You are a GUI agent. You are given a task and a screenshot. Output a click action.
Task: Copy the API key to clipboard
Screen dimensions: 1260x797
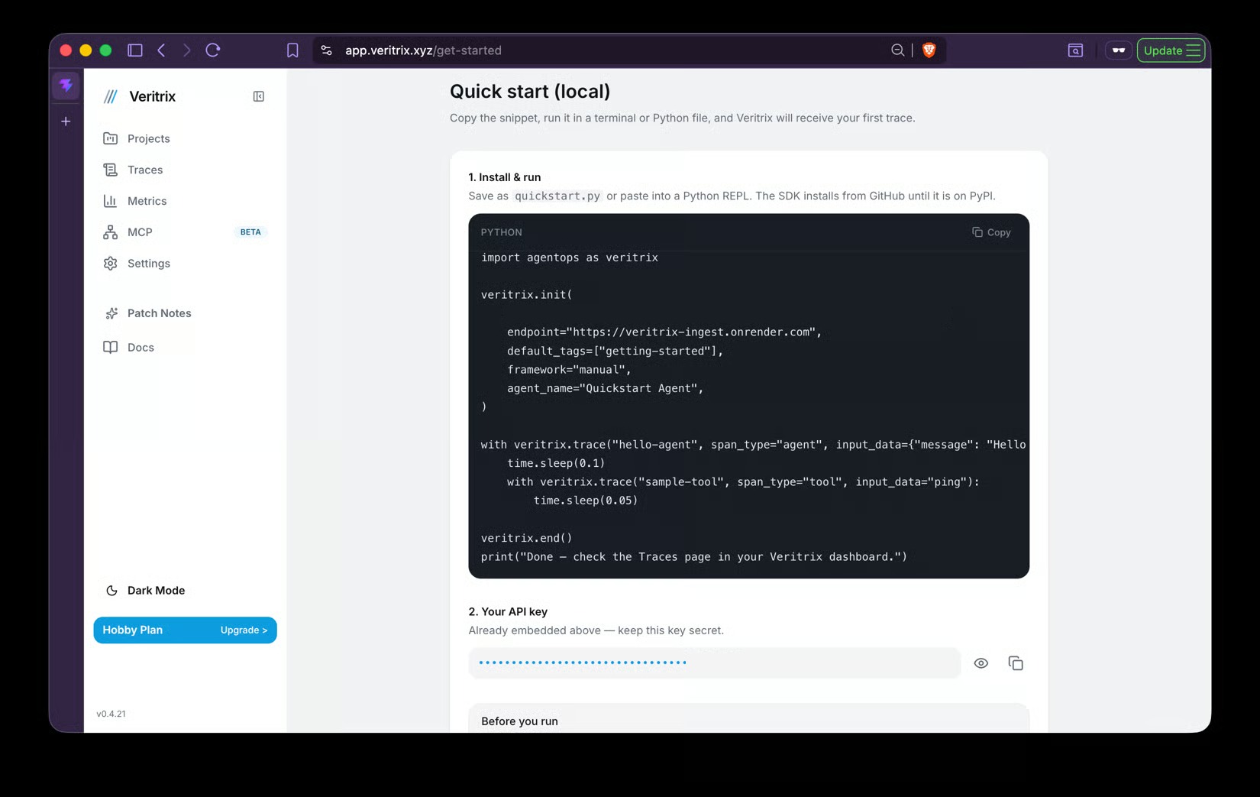pyautogui.click(x=1016, y=663)
